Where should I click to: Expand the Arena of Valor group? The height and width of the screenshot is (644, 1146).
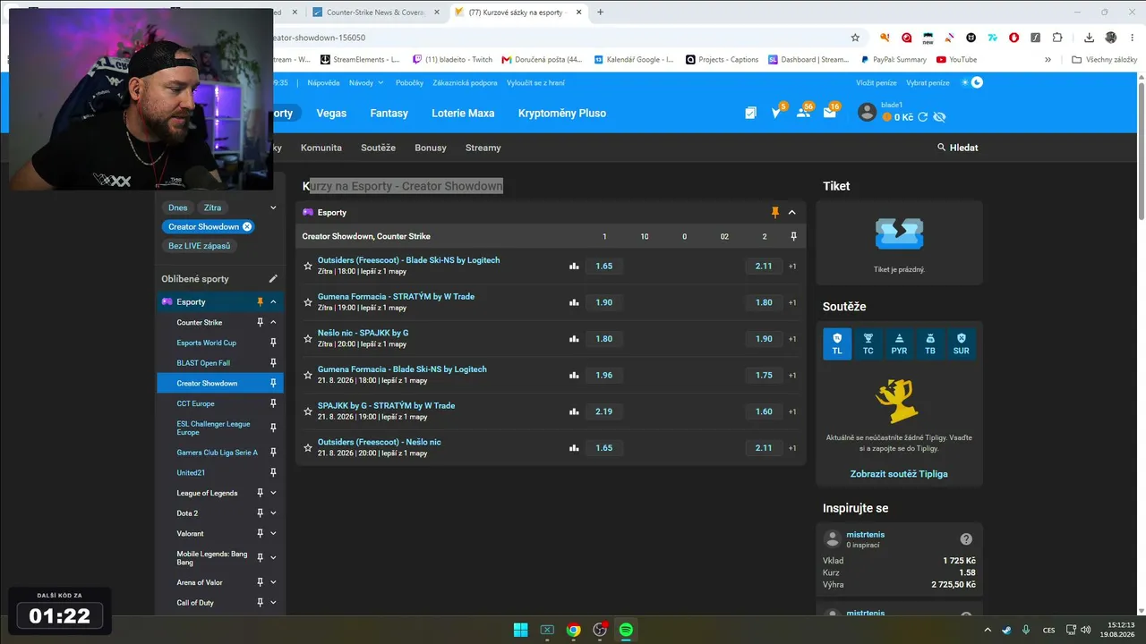(x=273, y=582)
